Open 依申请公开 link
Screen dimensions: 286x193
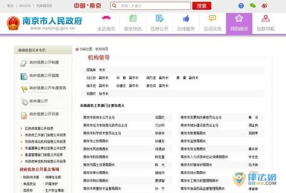38,101
